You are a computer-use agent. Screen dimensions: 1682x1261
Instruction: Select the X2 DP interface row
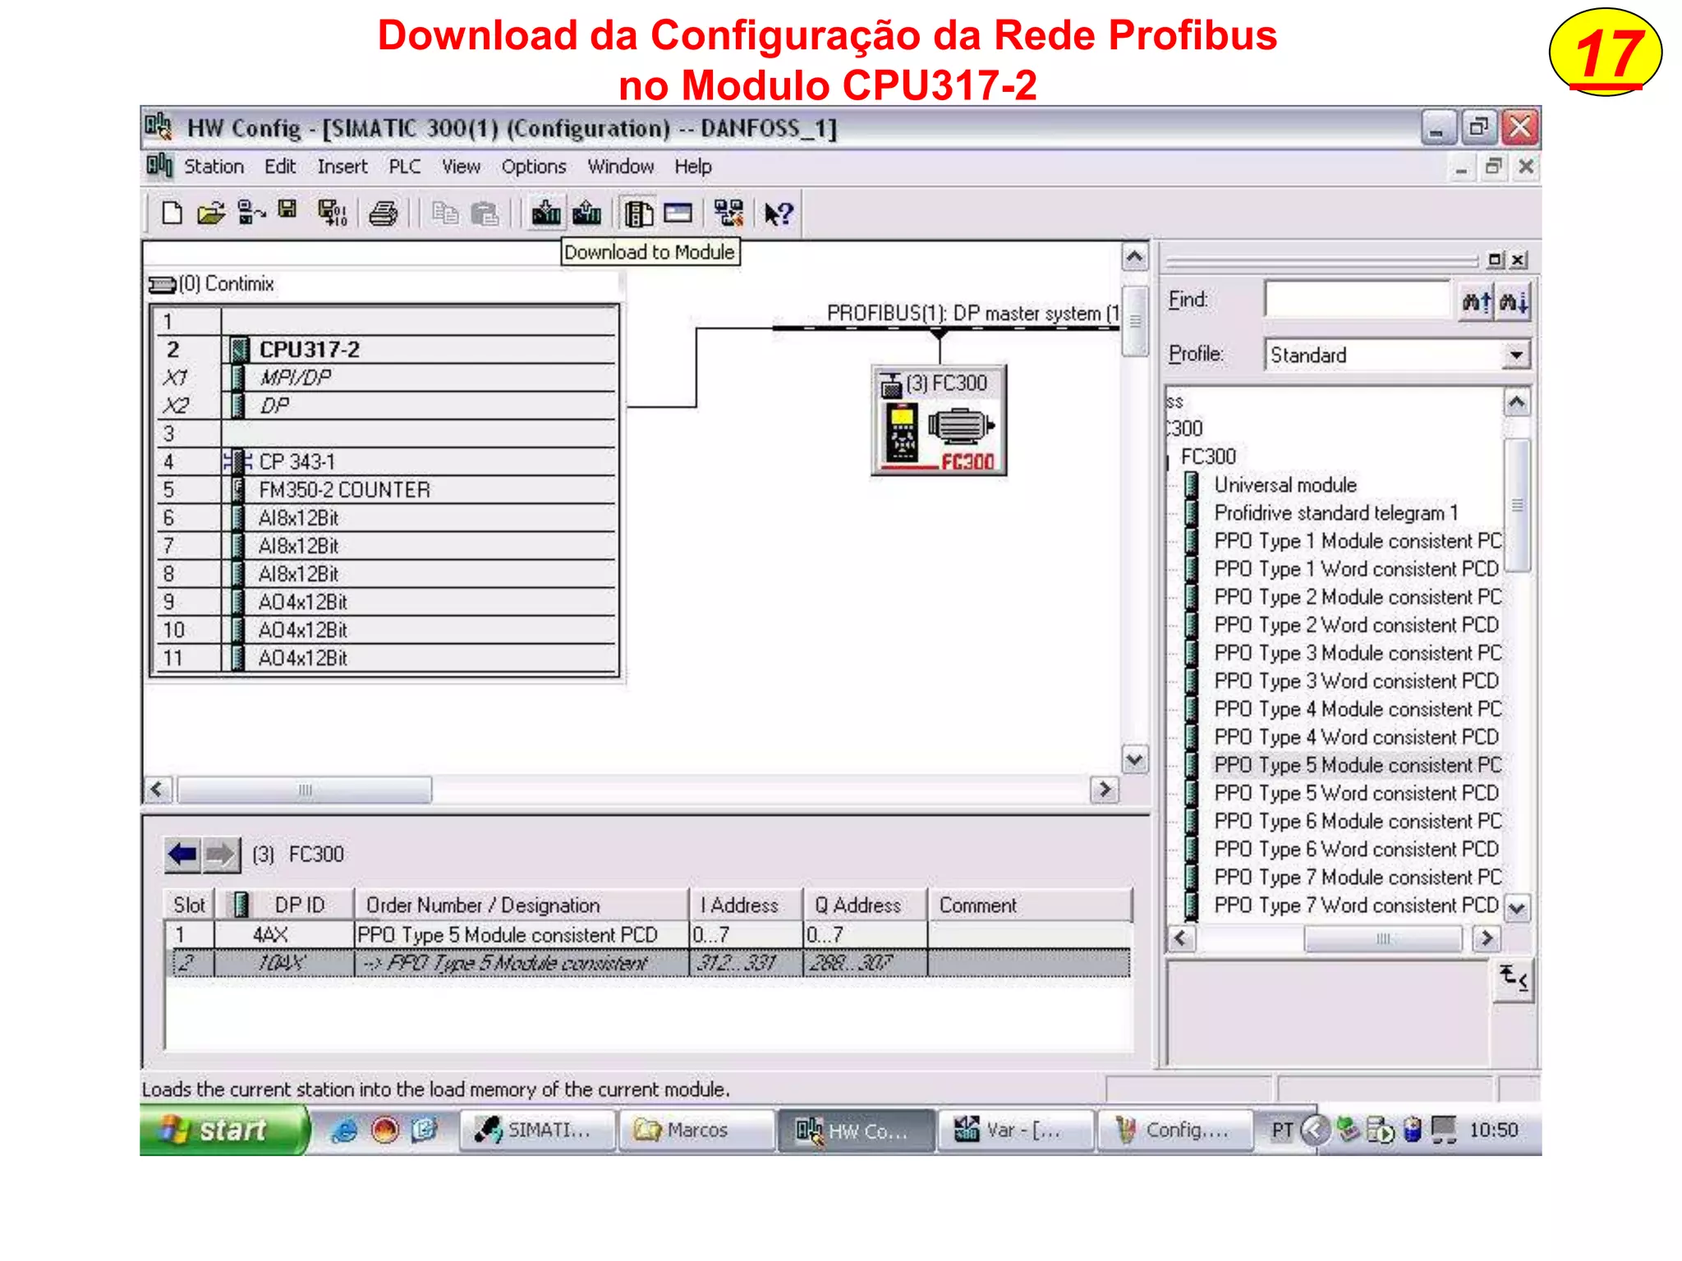pyautogui.click(x=387, y=406)
